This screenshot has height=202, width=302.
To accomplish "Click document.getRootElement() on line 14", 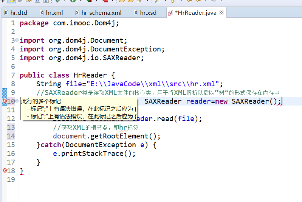I will pyautogui.click(x=105, y=136).
